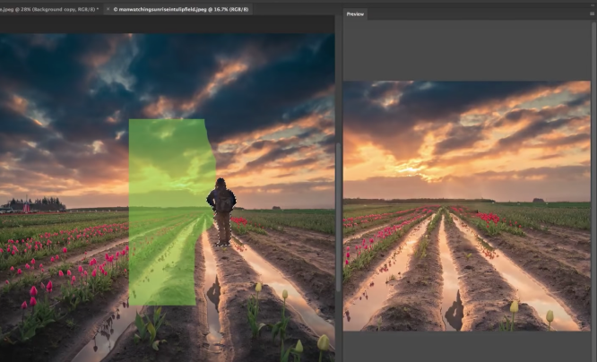Click the selected man figure on the canvas
The height and width of the screenshot is (362, 597).
click(221, 211)
